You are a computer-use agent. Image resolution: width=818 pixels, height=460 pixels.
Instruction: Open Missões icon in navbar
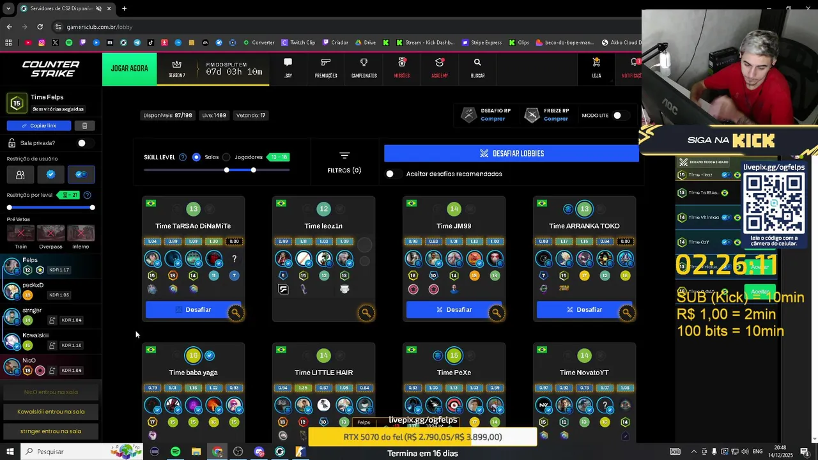click(x=402, y=63)
